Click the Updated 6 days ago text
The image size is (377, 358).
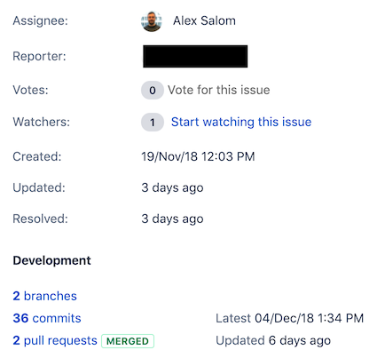[273, 340]
